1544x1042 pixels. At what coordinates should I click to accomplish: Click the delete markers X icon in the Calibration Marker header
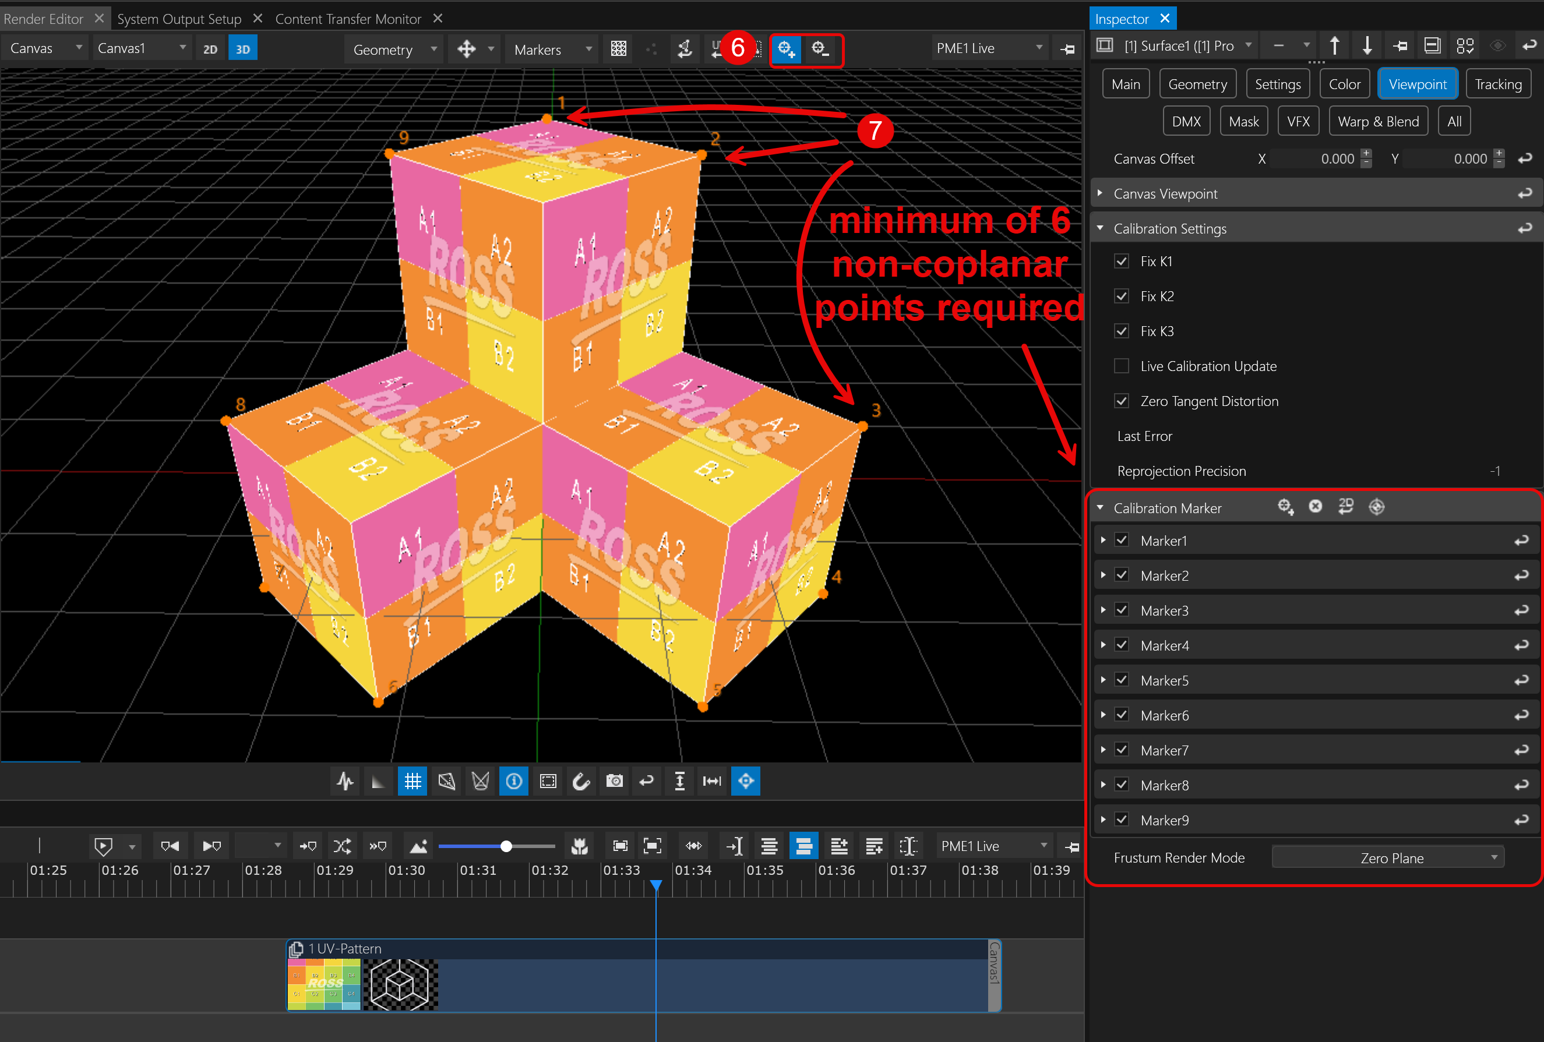tap(1316, 507)
